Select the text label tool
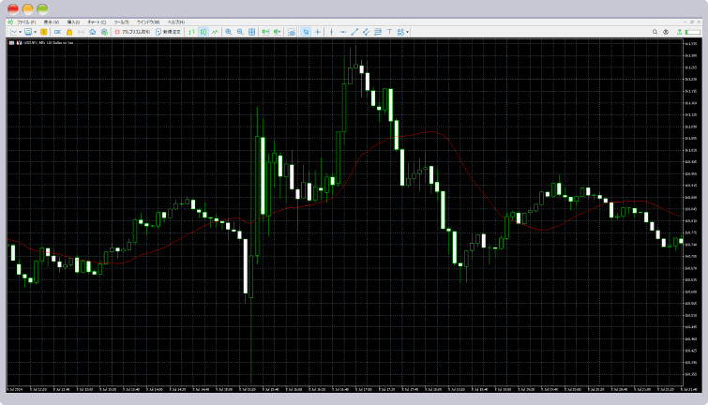The width and height of the screenshot is (708, 405). 389,32
